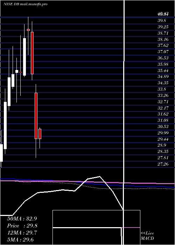
Task: Select the Price : 29.8 readout
Action: (x=22, y=226)
